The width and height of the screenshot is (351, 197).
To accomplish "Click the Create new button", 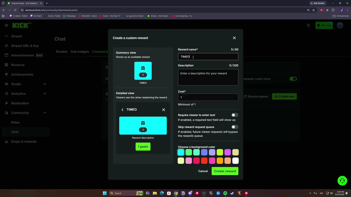I will pyautogui.click(x=284, y=96).
